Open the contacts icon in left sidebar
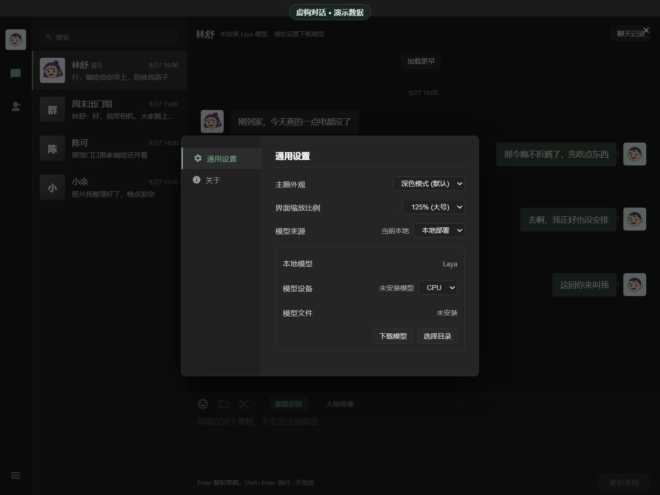The height and width of the screenshot is (495, 660). pyautogui.click(x=16, y=106)
